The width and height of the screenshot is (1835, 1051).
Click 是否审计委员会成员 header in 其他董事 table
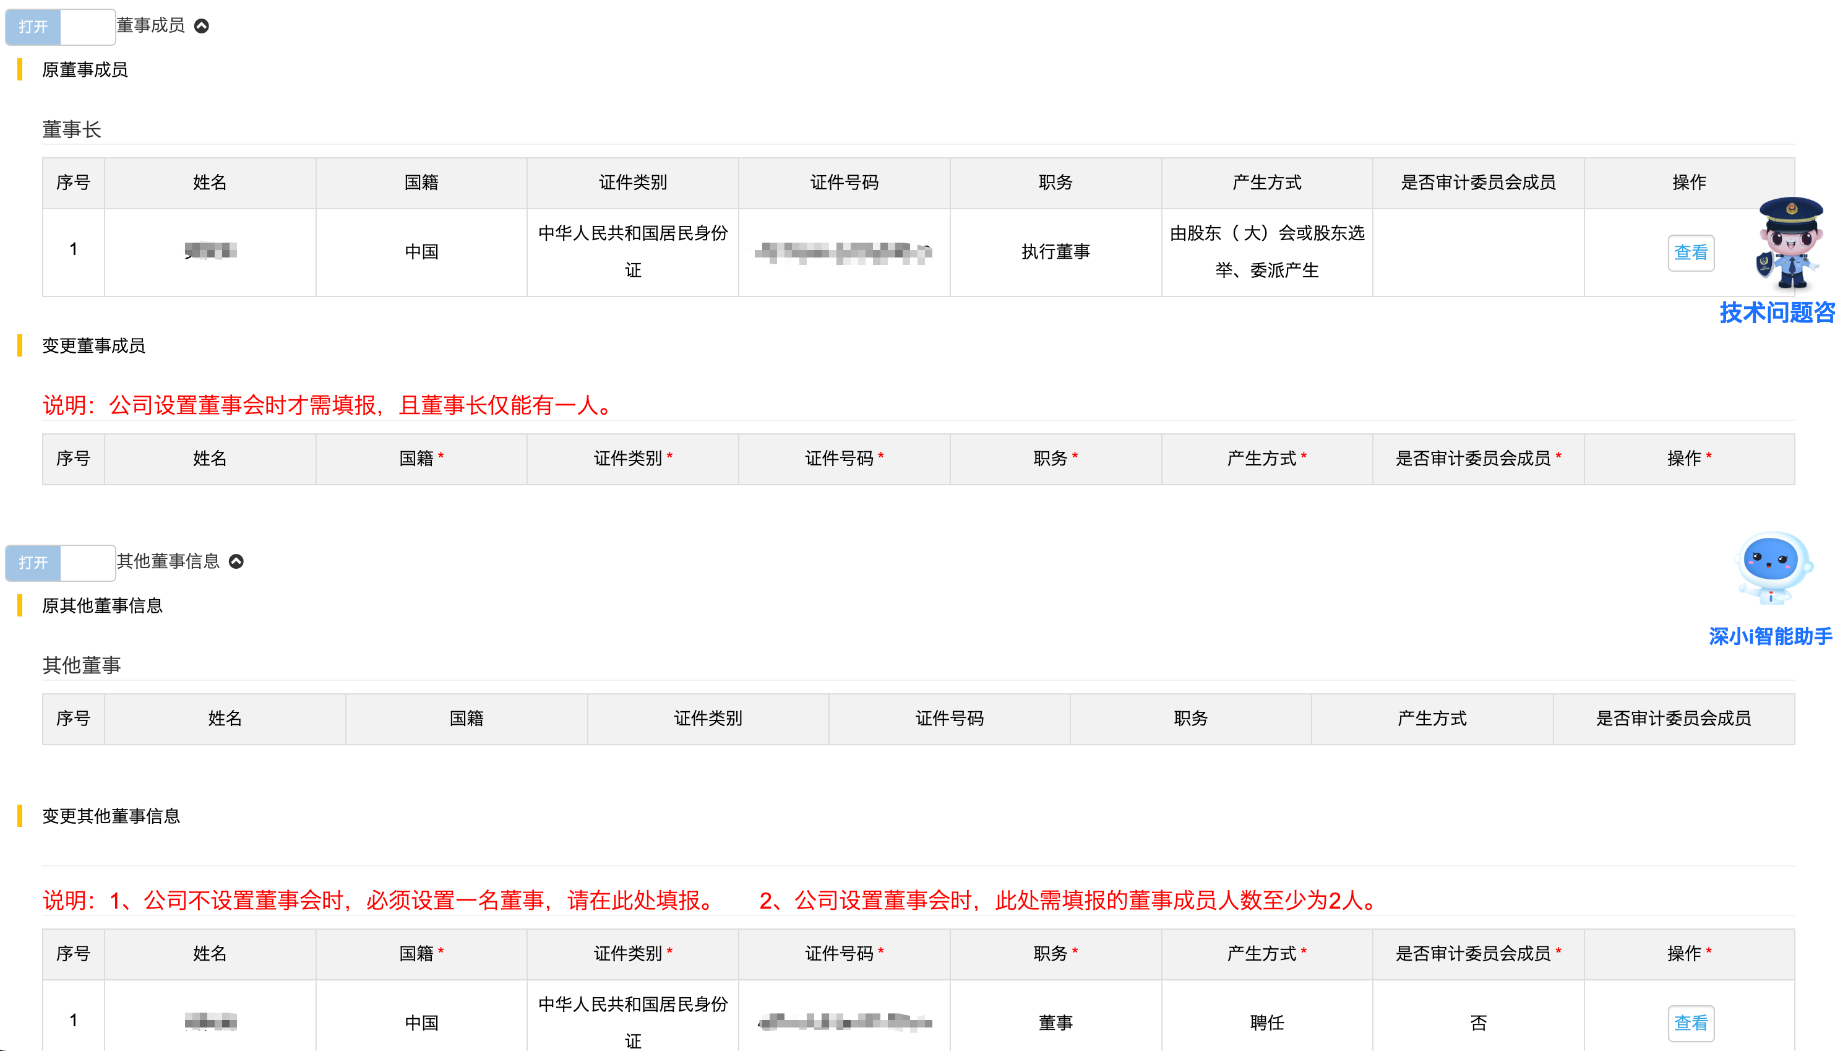click(x=1673, y=718)
